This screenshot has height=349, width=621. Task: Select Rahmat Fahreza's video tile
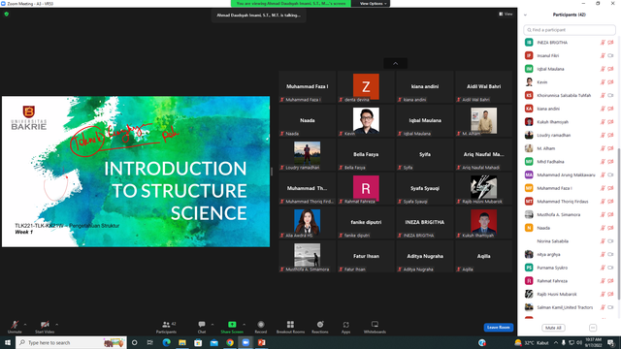[x=366, y=189]
